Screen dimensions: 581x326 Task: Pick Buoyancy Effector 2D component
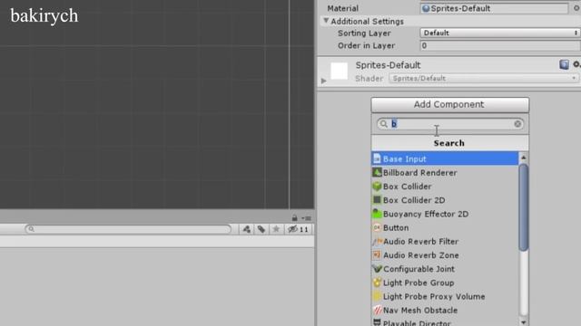click(x=445, y=214)
